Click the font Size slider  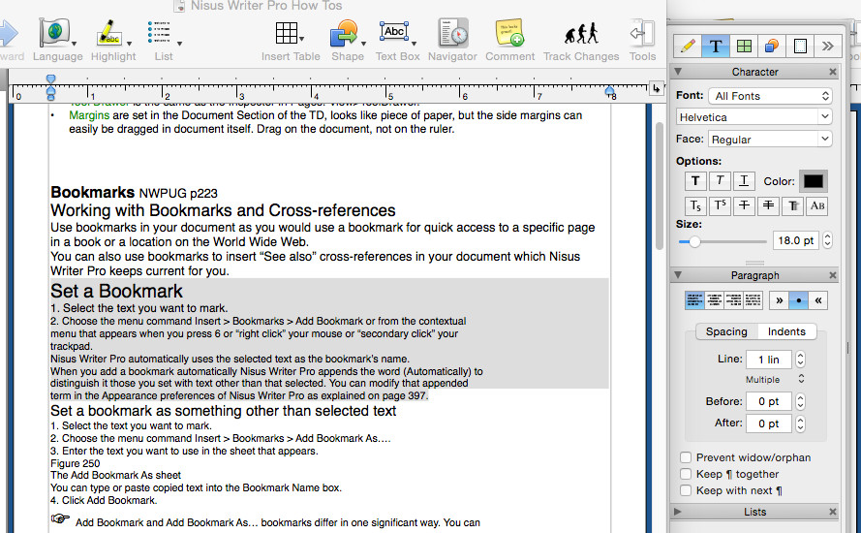723,241
